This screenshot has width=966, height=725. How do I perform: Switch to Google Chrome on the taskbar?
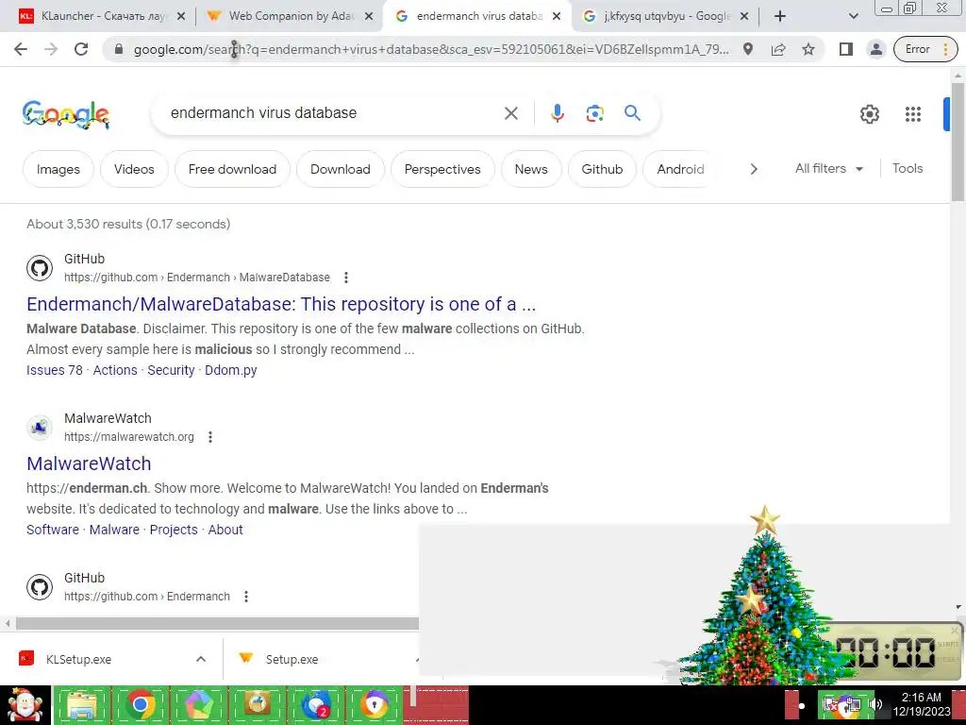140,705
